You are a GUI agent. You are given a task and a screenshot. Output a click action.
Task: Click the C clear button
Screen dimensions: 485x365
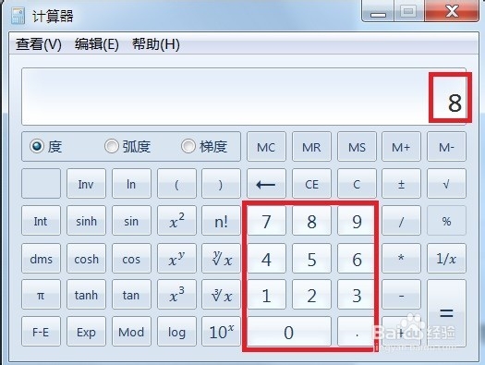357,184
